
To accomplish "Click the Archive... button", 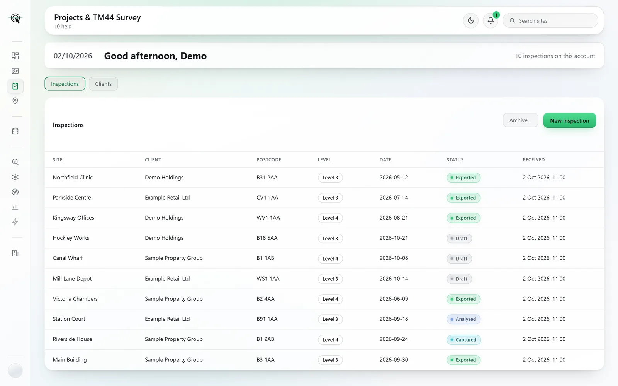I will tap(520, 120).
